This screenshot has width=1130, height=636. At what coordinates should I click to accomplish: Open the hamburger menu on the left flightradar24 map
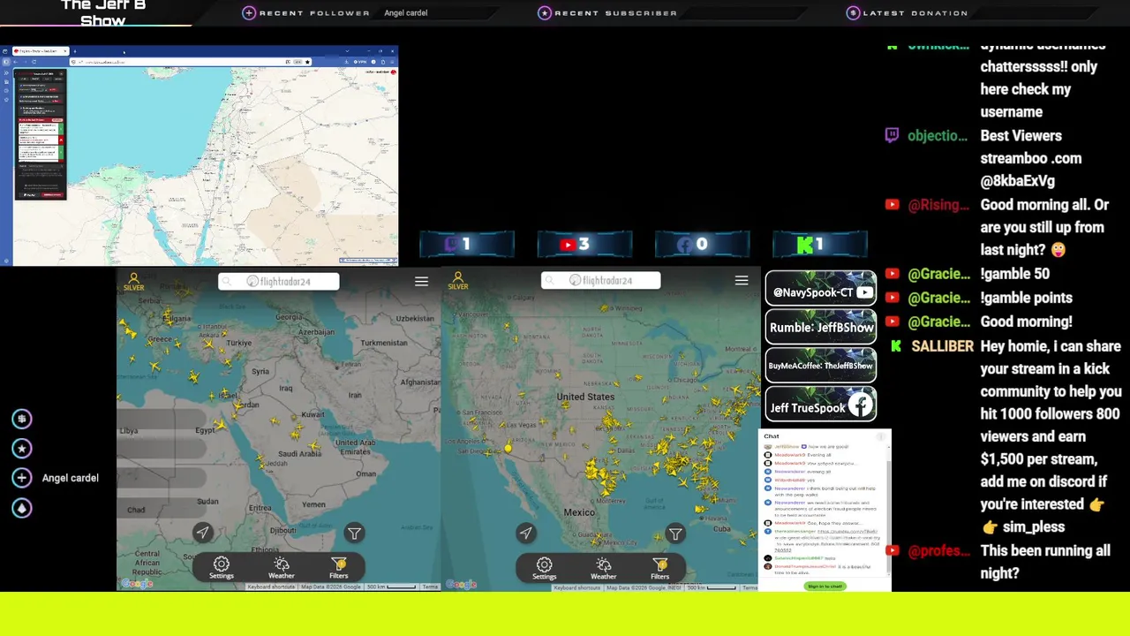pyautogui.click(x=421, y=281)
